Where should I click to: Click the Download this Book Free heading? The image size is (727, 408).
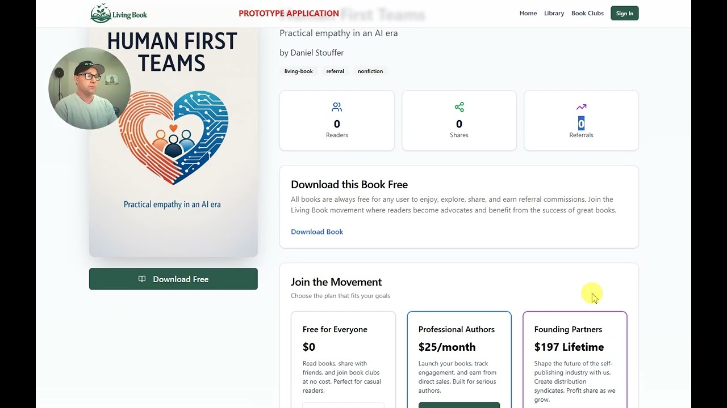(x=349, y=184)
